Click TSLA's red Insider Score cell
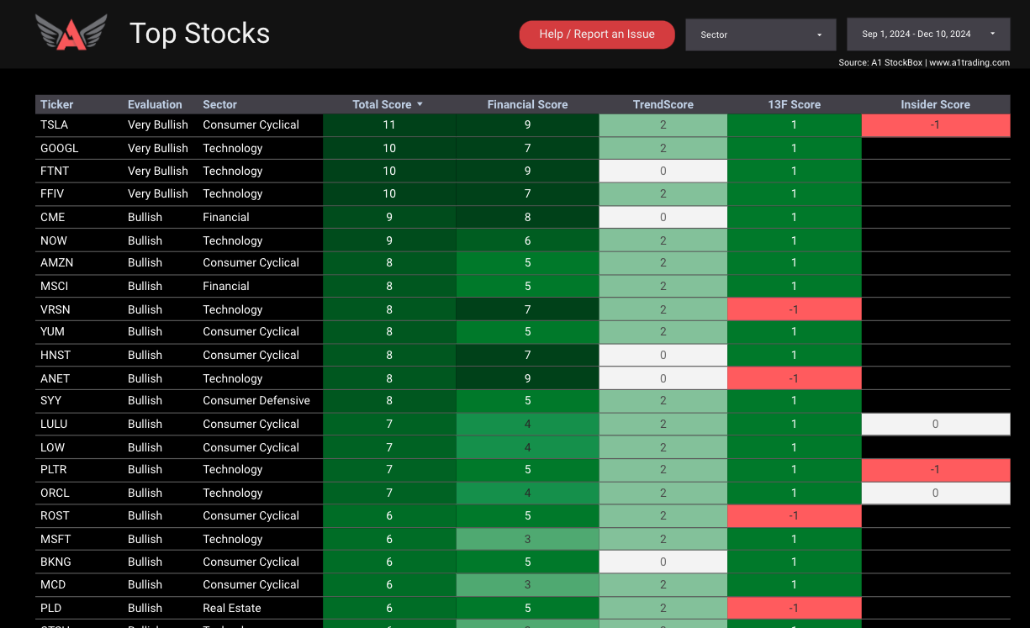Screen dimensions: 1030x628 click(935, 125)
